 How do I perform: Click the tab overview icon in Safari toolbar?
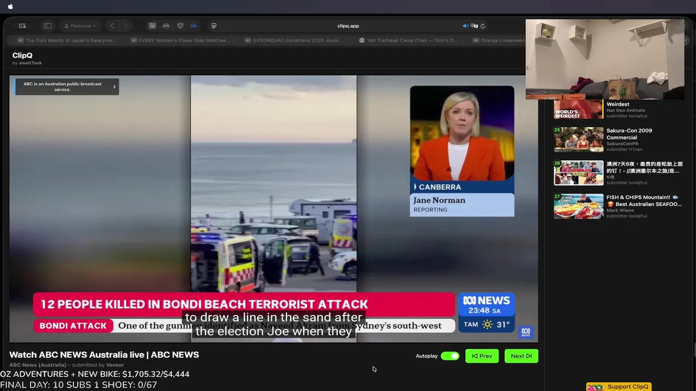pos(22,26)
